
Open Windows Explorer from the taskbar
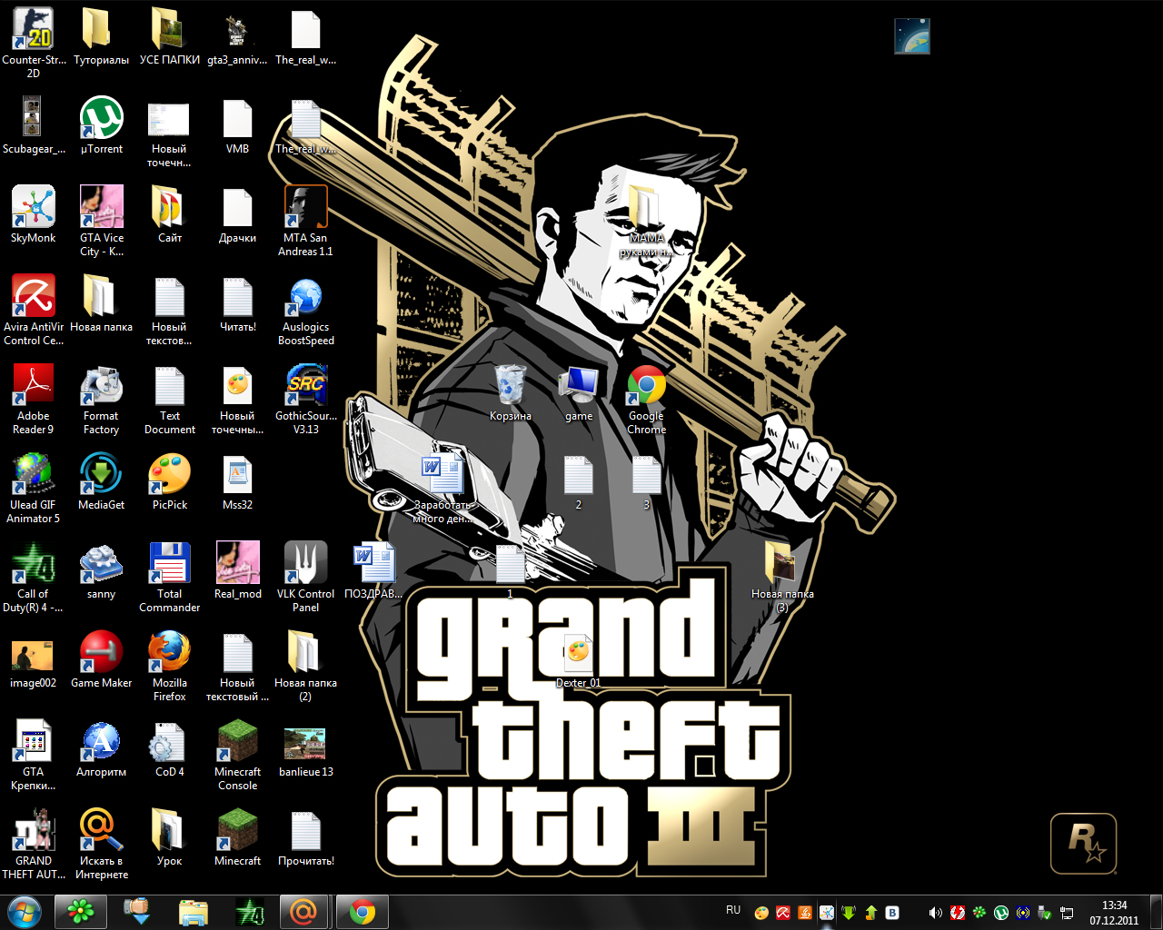pyautogui.click(x=193, y=911)
